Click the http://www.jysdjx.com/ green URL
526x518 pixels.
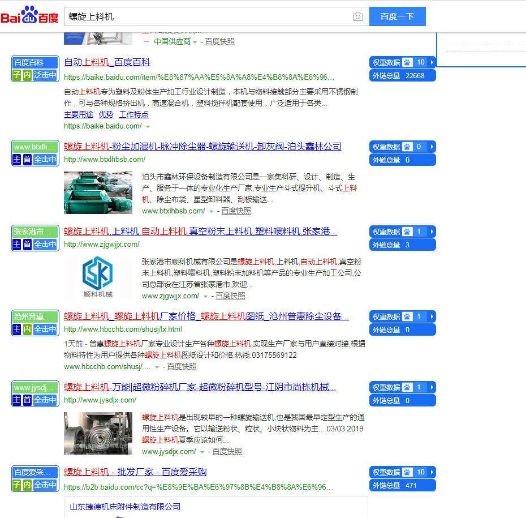coord(100,400)
